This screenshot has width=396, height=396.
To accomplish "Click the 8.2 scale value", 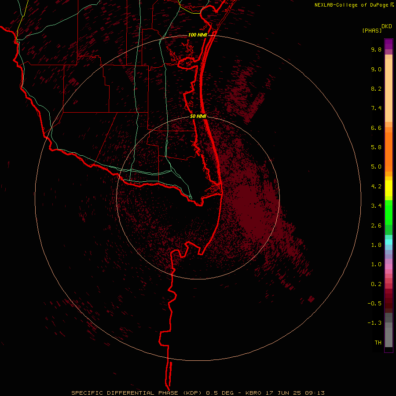I will (376, 88).
